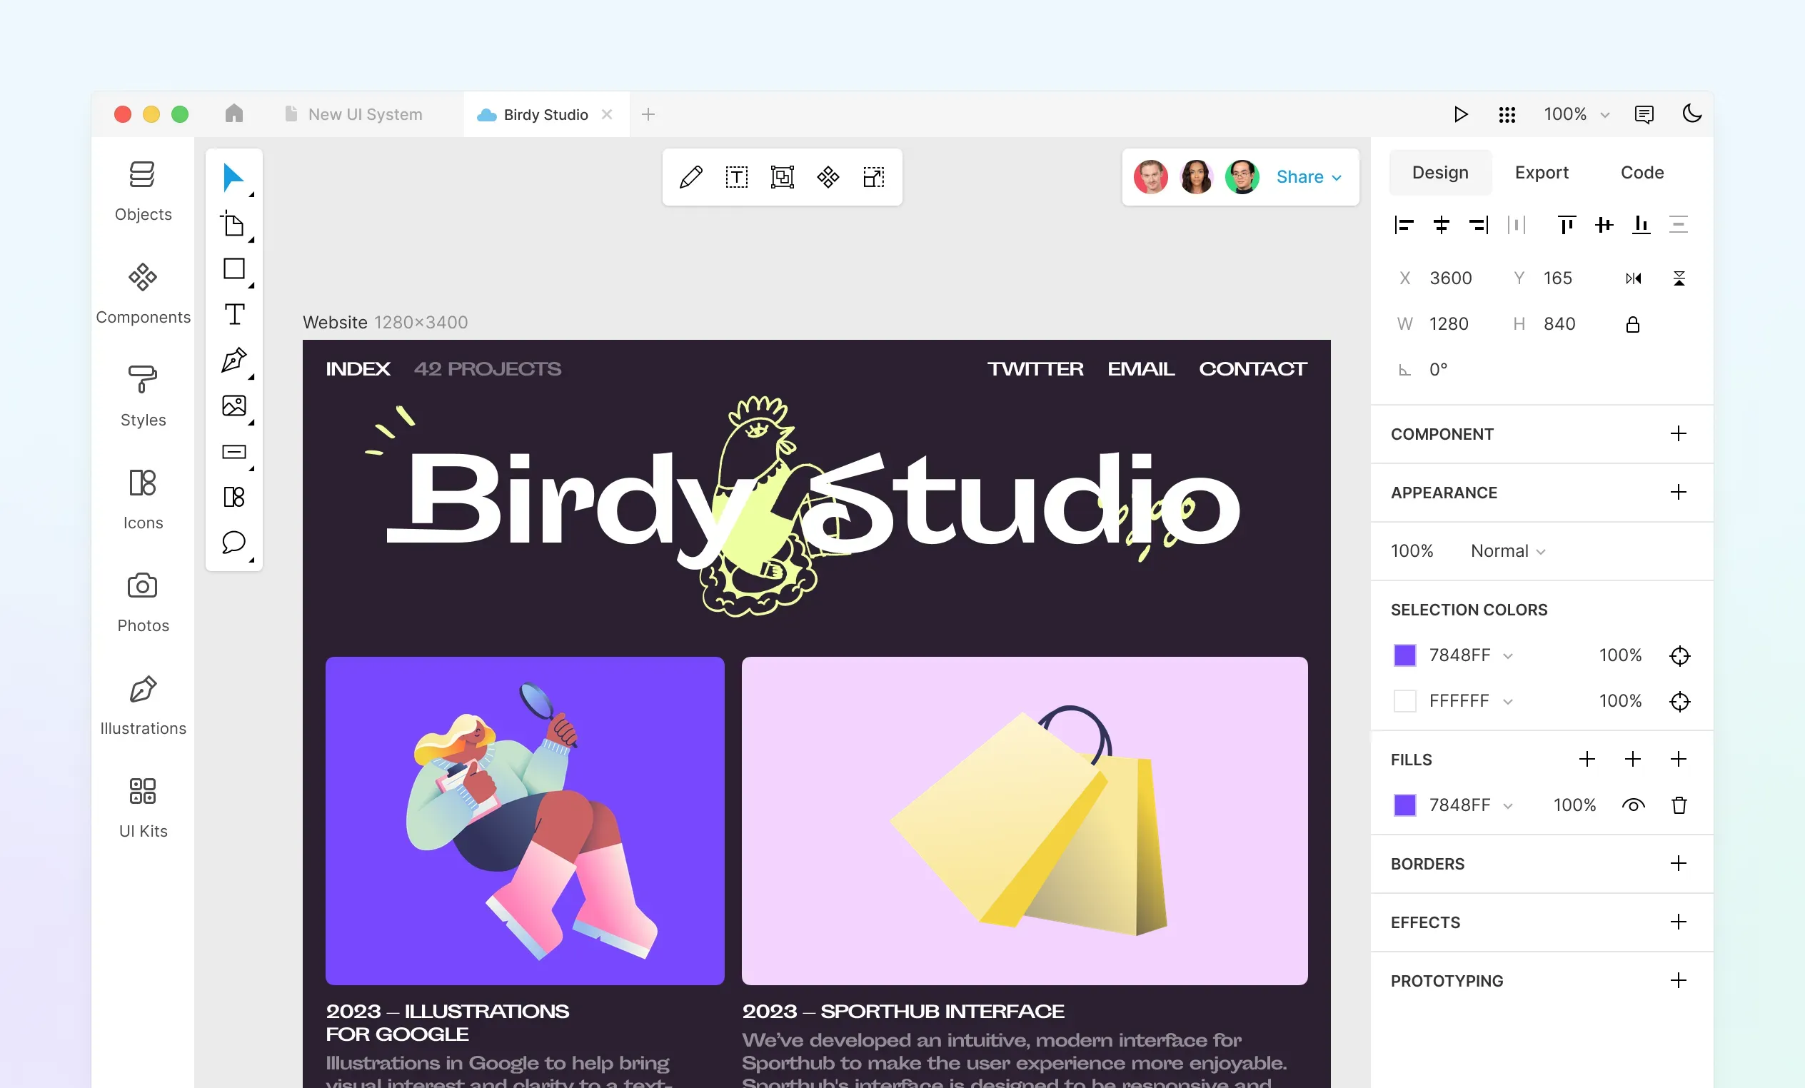The width and height of the screenshot is (1805, 1088).
Task: Switch to the Design tab
Action: pos(1439,173)
